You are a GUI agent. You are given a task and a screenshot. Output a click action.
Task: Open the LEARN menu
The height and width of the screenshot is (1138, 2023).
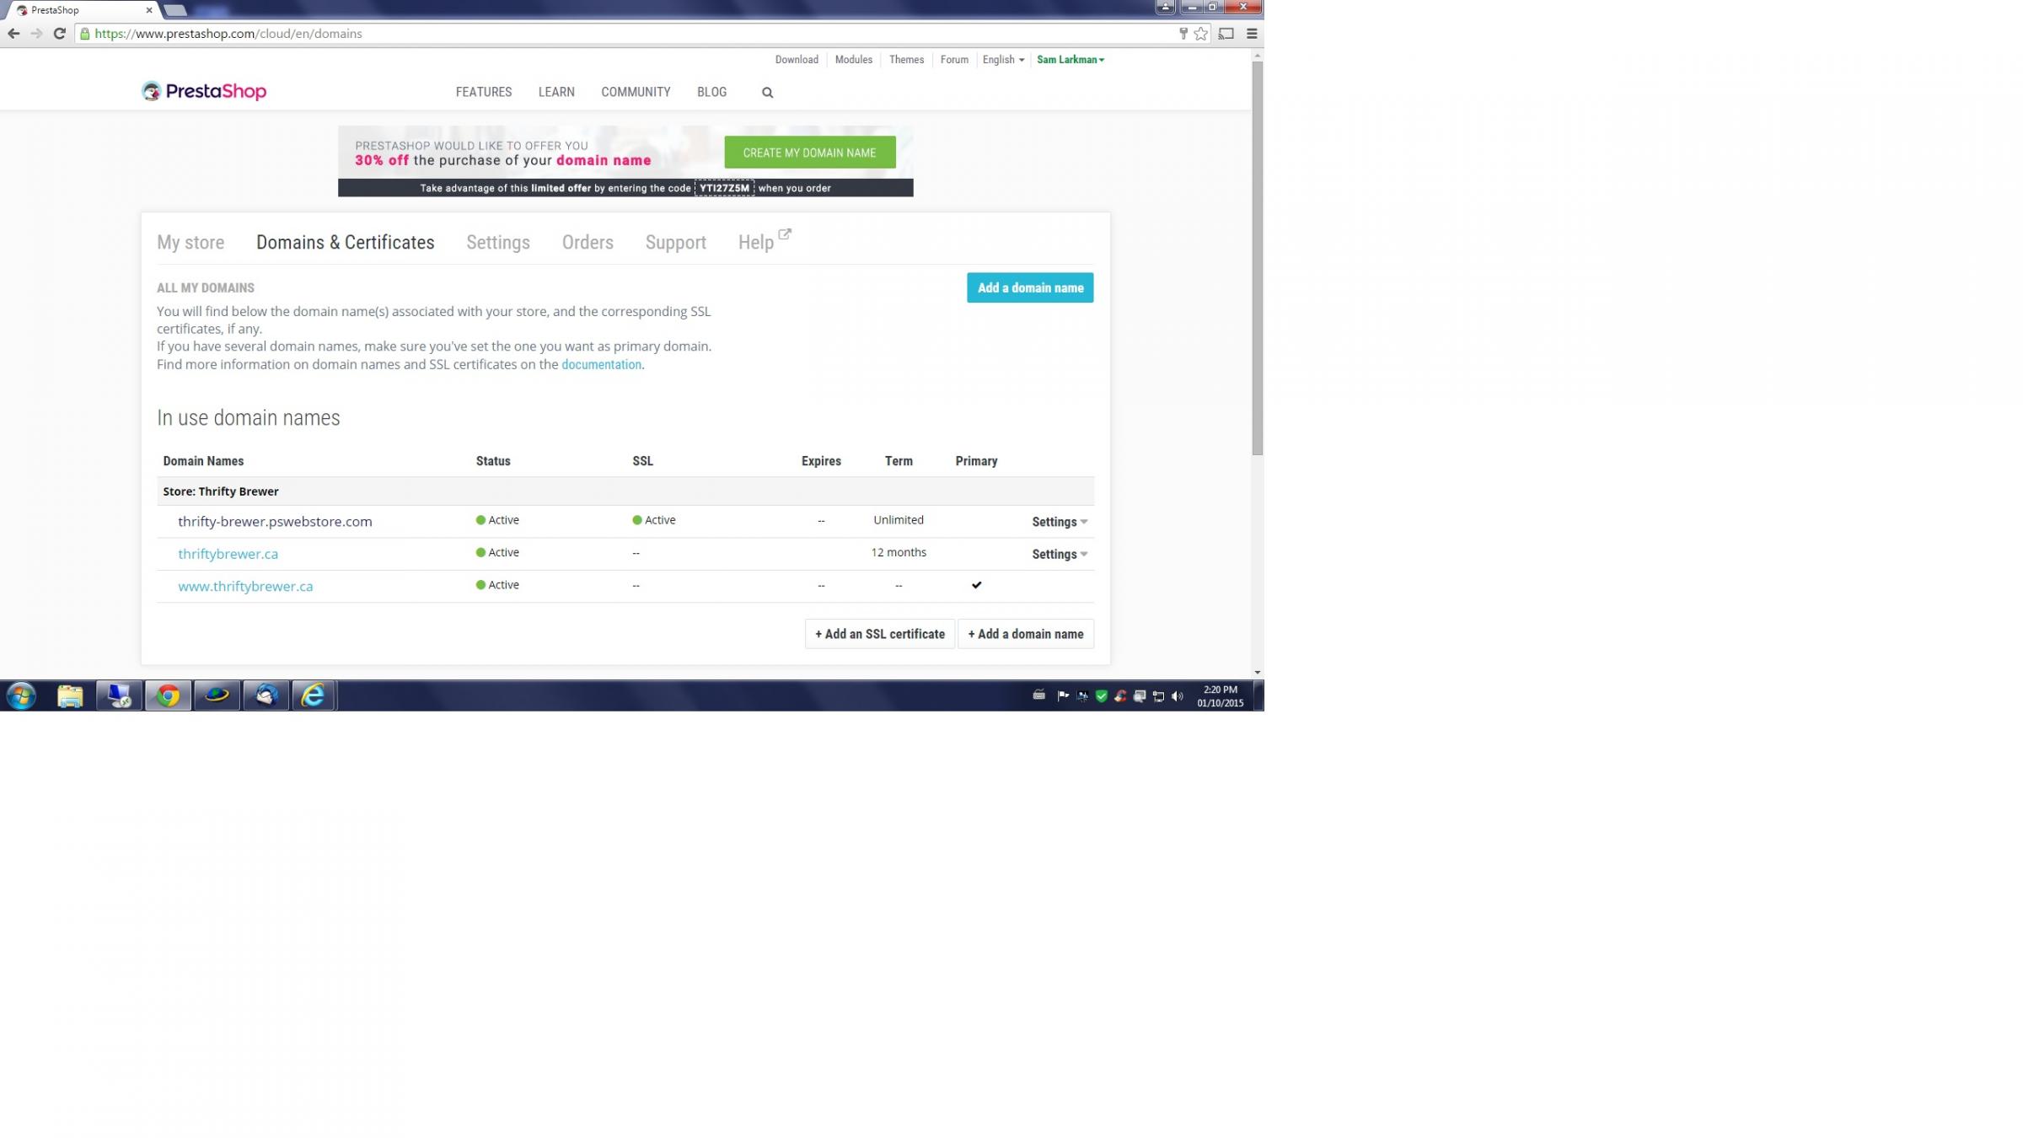pyautogui.click(x=556, y=92)
